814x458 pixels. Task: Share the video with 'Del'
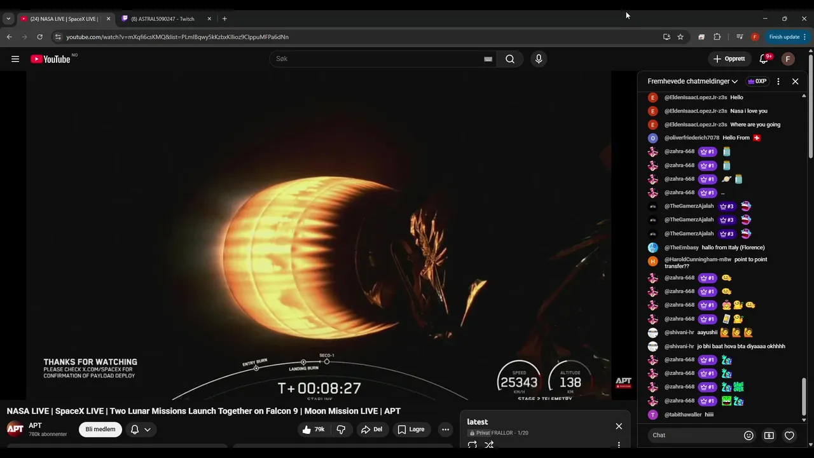[371, 429]
